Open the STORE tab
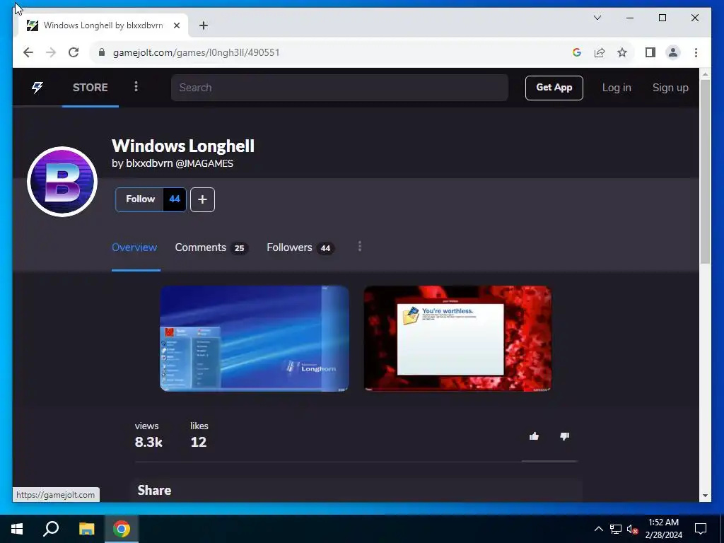724x543 pixels. tap(90, 87)
